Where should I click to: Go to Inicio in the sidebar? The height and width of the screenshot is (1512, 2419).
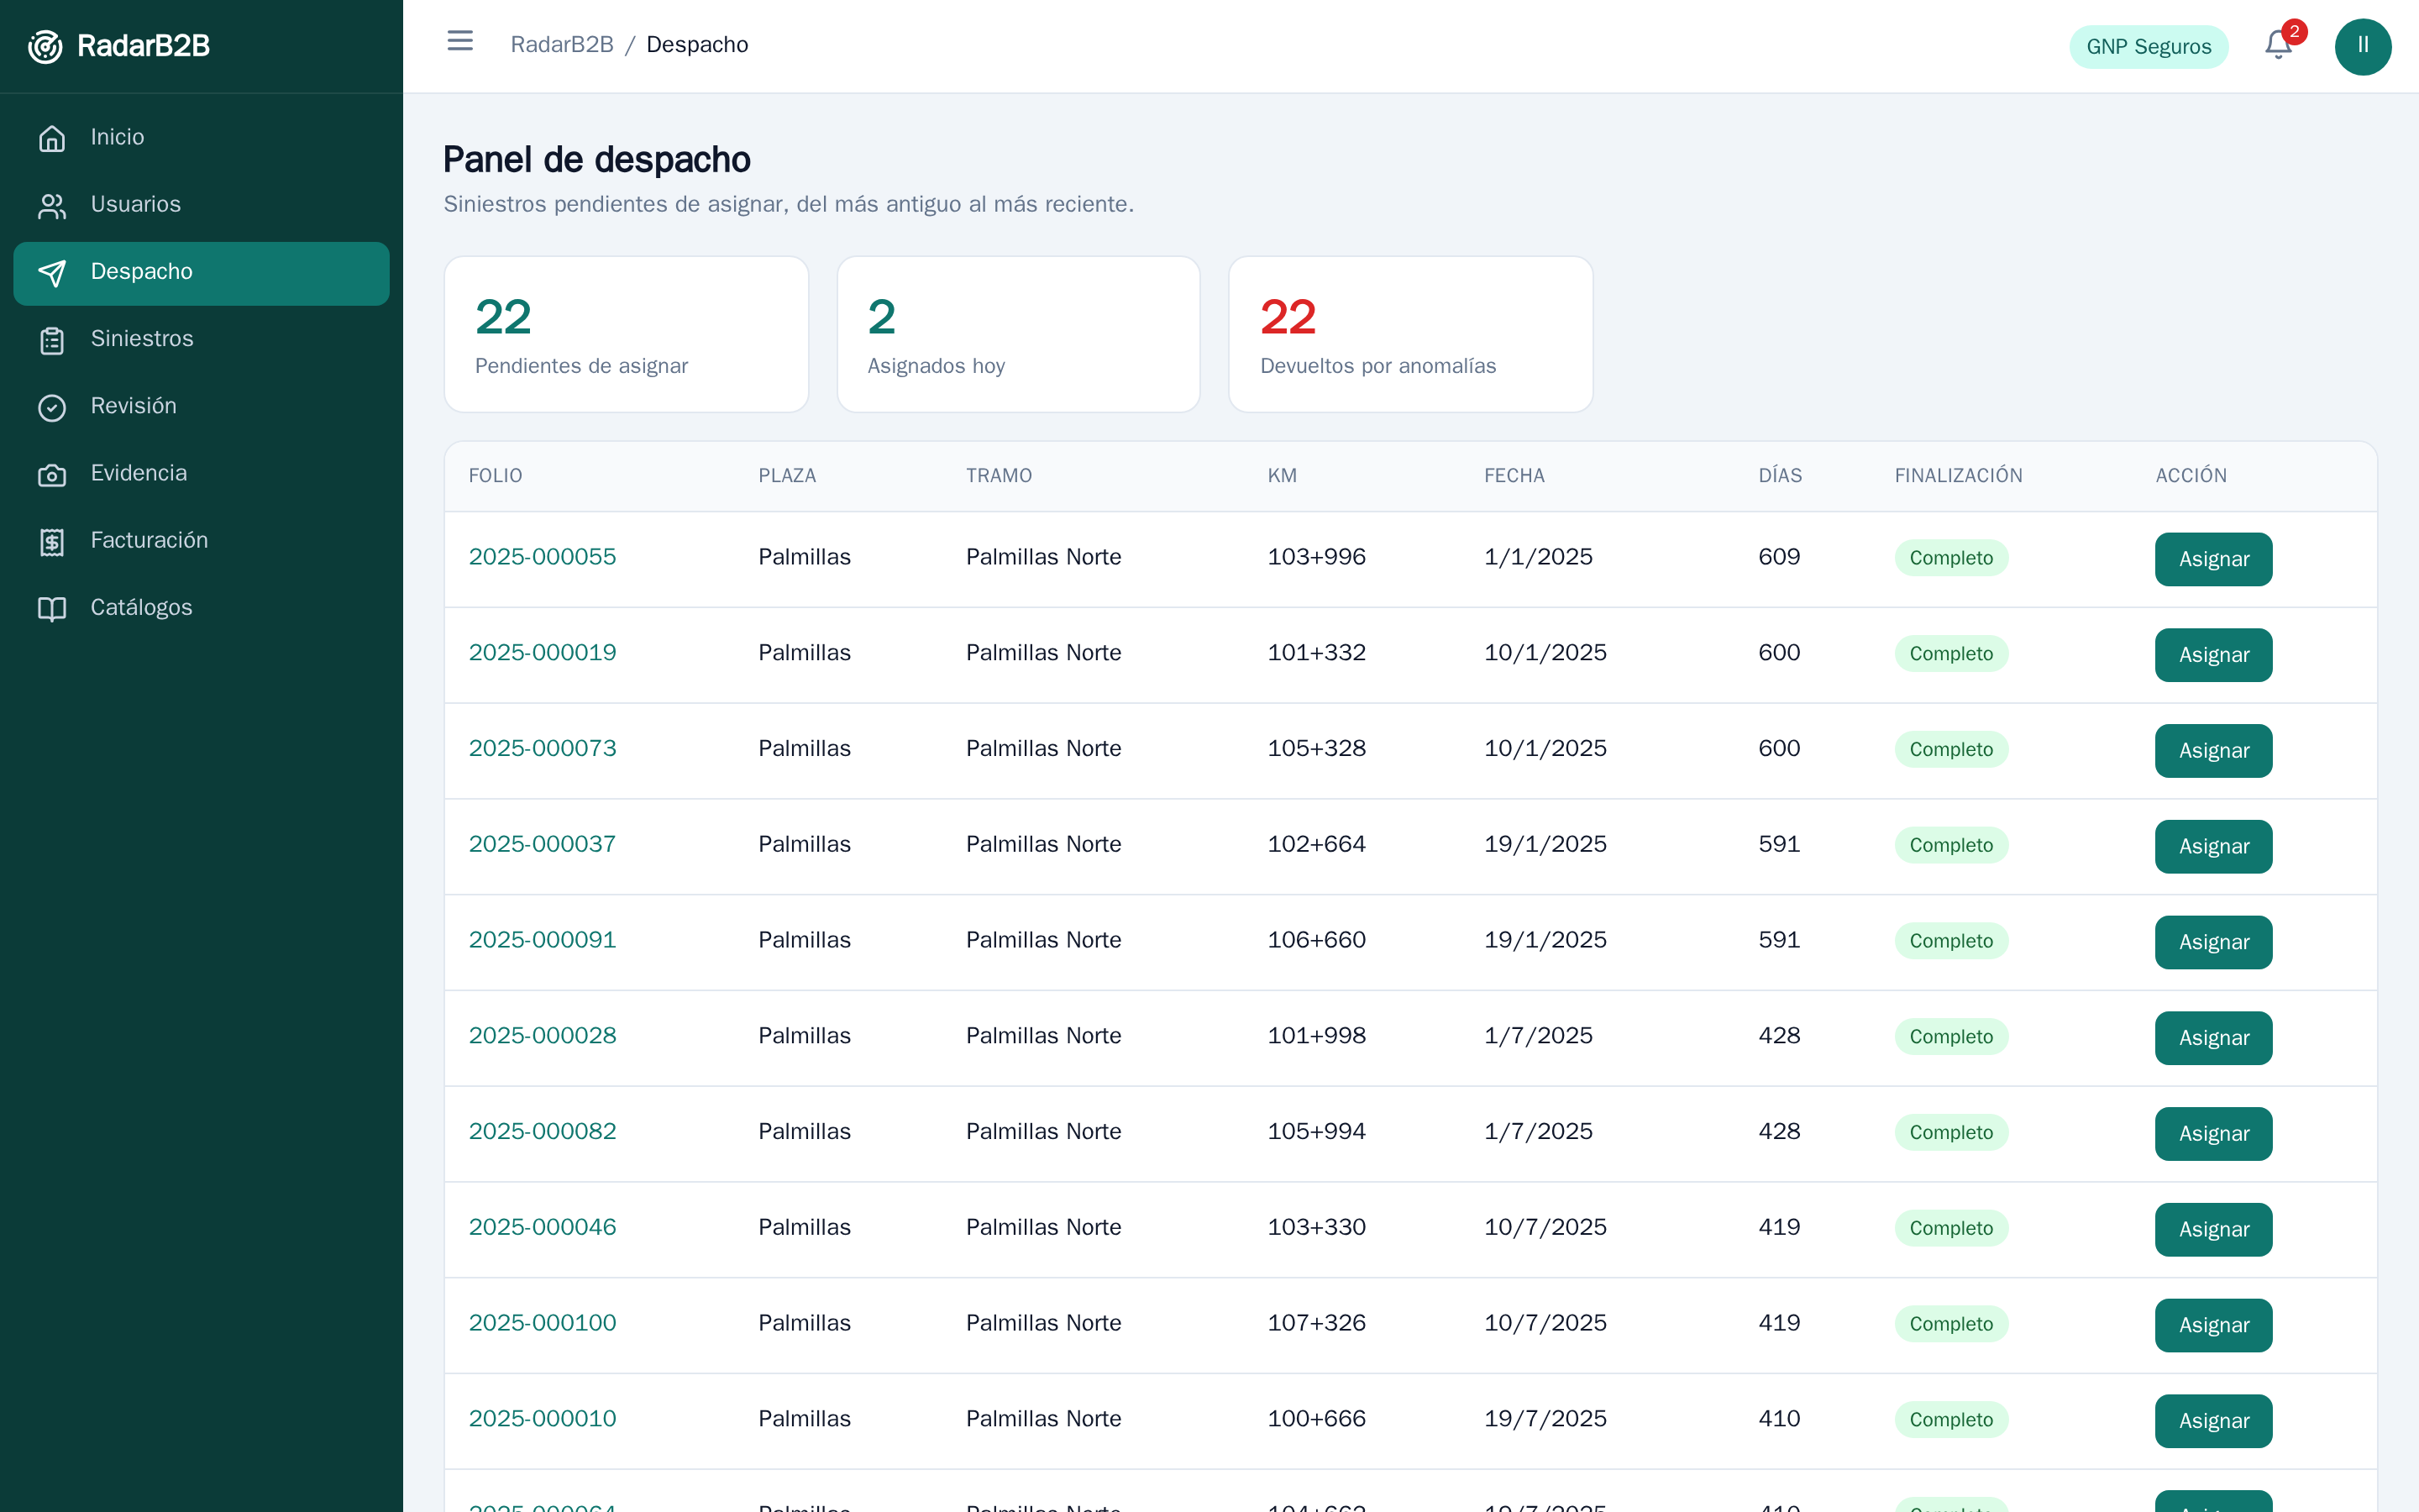(x=201, y=138)
